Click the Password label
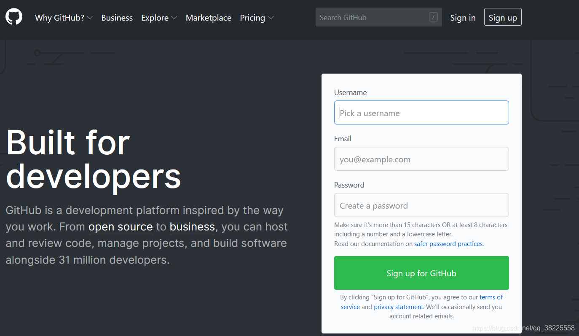The height and width of the screenshot is (336, 579). [349, 185]
